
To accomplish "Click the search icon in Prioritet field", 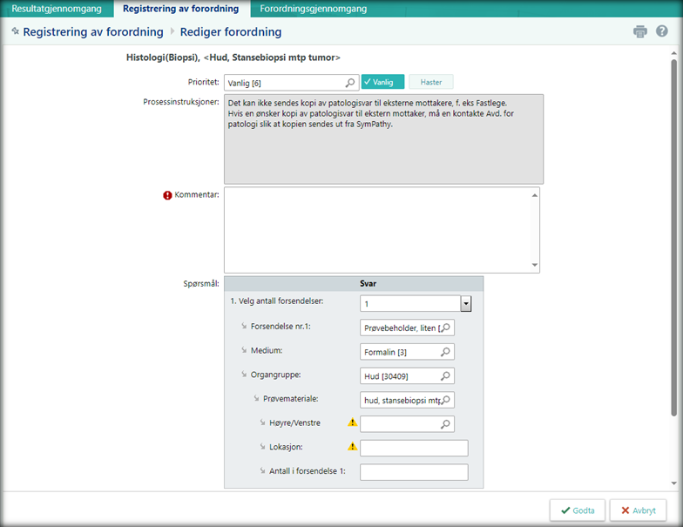I will click(350, 83).
